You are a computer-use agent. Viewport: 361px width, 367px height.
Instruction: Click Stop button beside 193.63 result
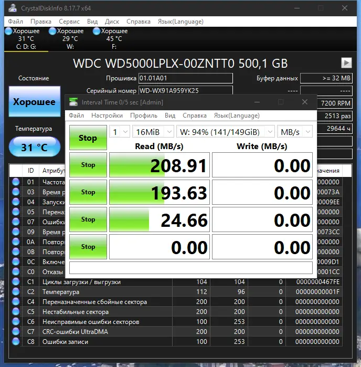coord(88,192)
